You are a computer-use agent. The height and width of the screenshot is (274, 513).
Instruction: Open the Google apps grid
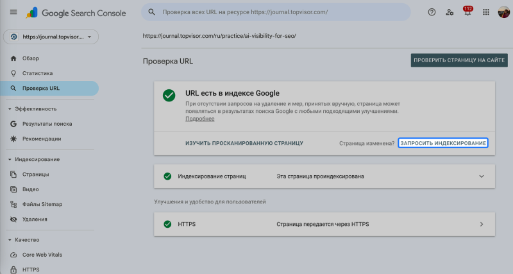pyautogui.click(x=485, y=12)
